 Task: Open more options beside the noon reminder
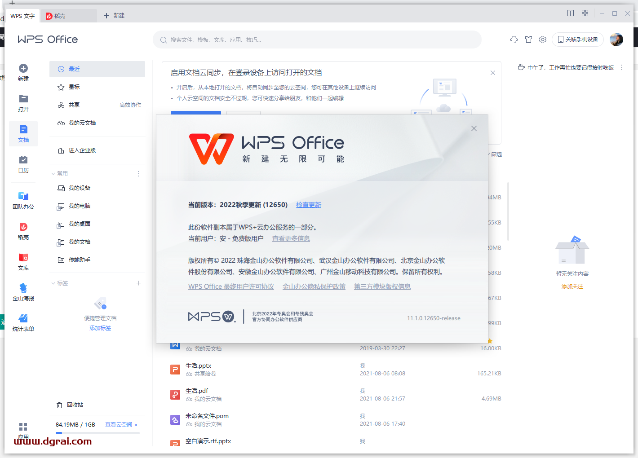622,67
